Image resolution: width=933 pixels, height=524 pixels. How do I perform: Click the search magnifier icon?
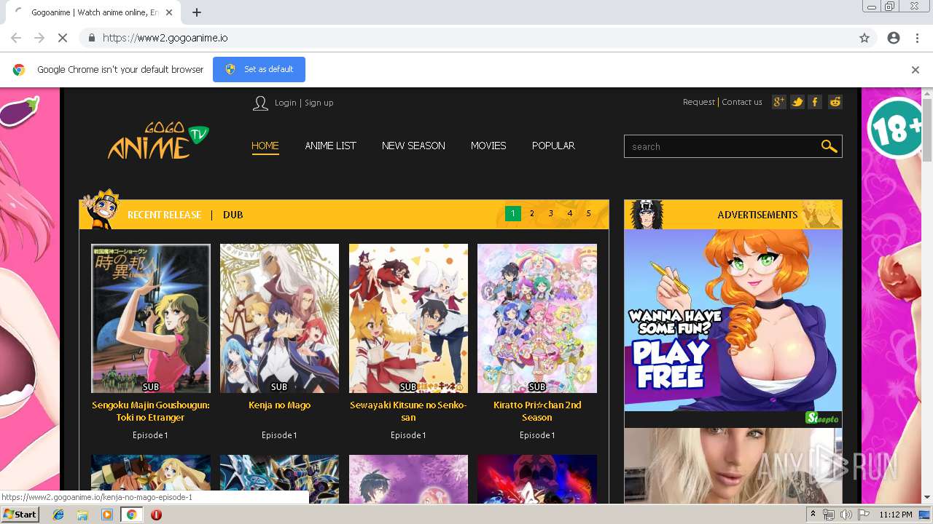click(829, 146)
